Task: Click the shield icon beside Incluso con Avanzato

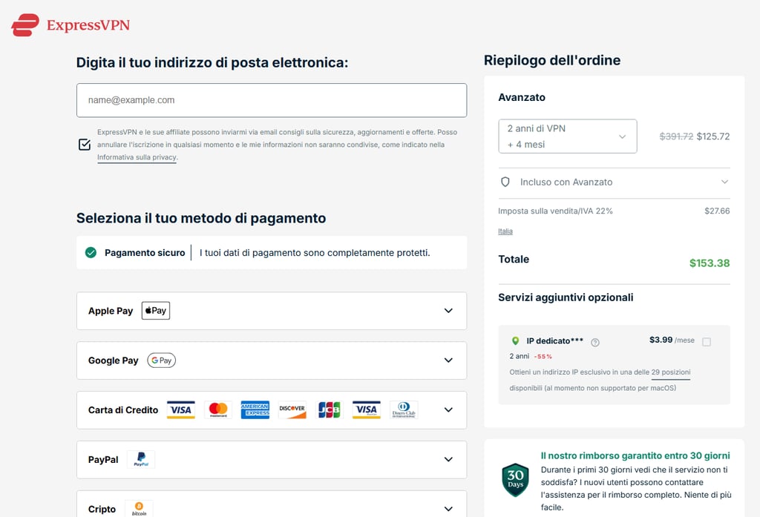Action: coord(505,182)
